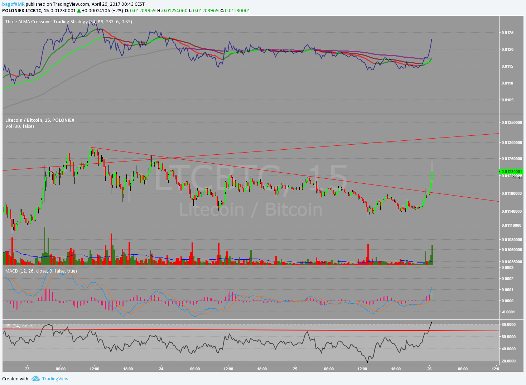
Task: Click the 80.0000 RSI axis value
Action: point(508,324)
